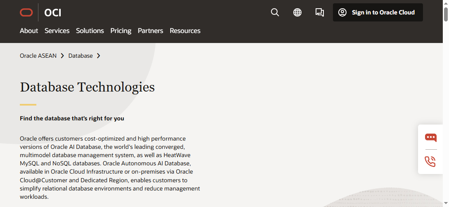This screenshot has height=207, width=449.
Task: Open the Database breadcrumb link
Action: tap(81, 56)
